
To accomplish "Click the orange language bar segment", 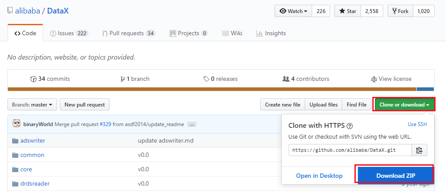I will pyautogui.click(x=212, y=89).
